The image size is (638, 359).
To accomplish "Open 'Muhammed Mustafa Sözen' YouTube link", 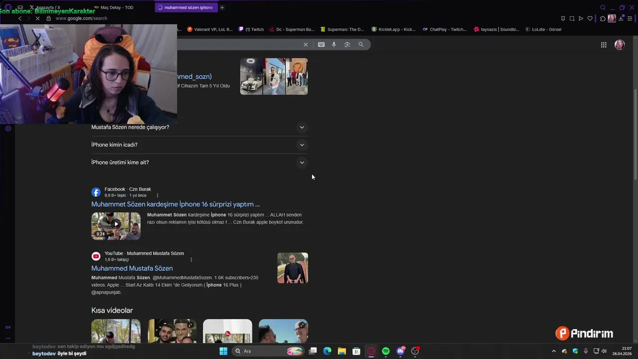I will pyautogui.click(x=132, y=268).
